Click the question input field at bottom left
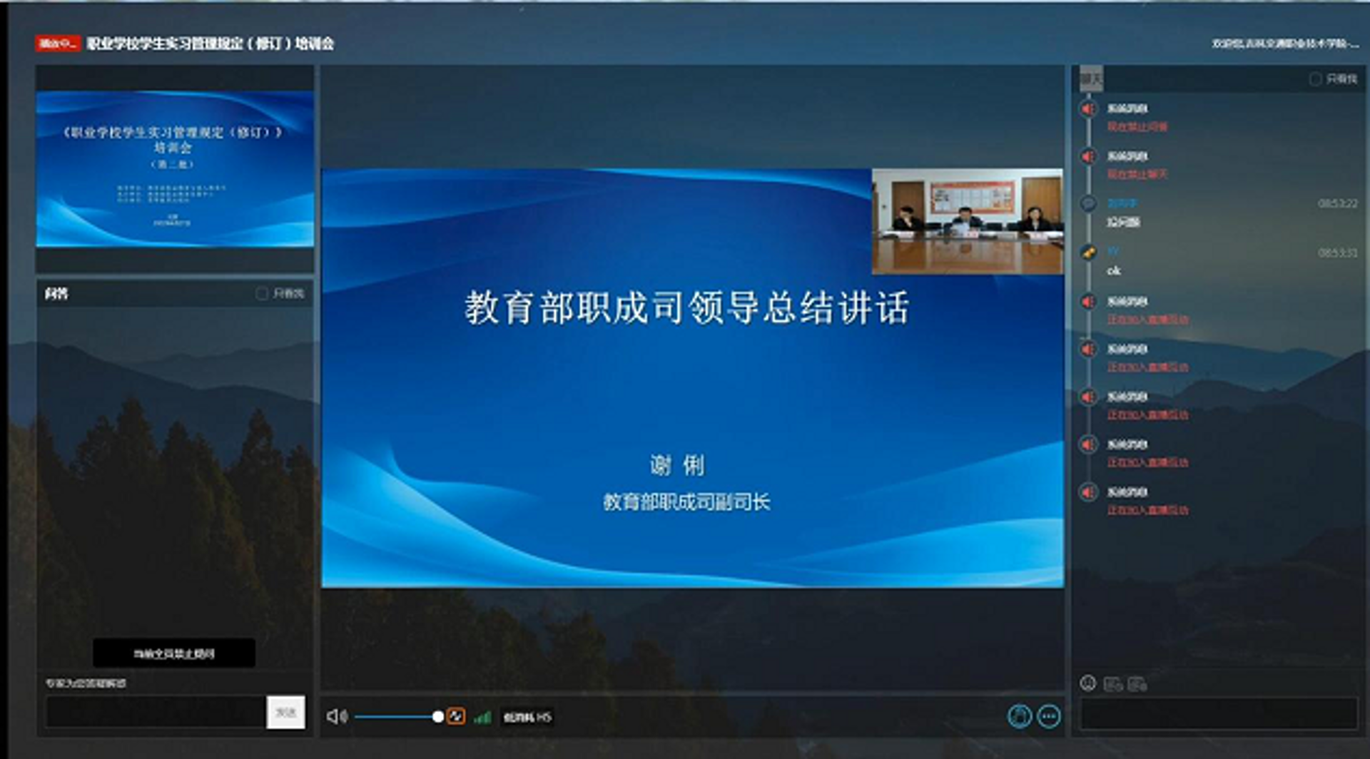 [156, 712]
